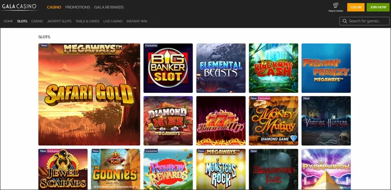Click the Exclusive badge on Big Banker Slot

click(151, 45)
